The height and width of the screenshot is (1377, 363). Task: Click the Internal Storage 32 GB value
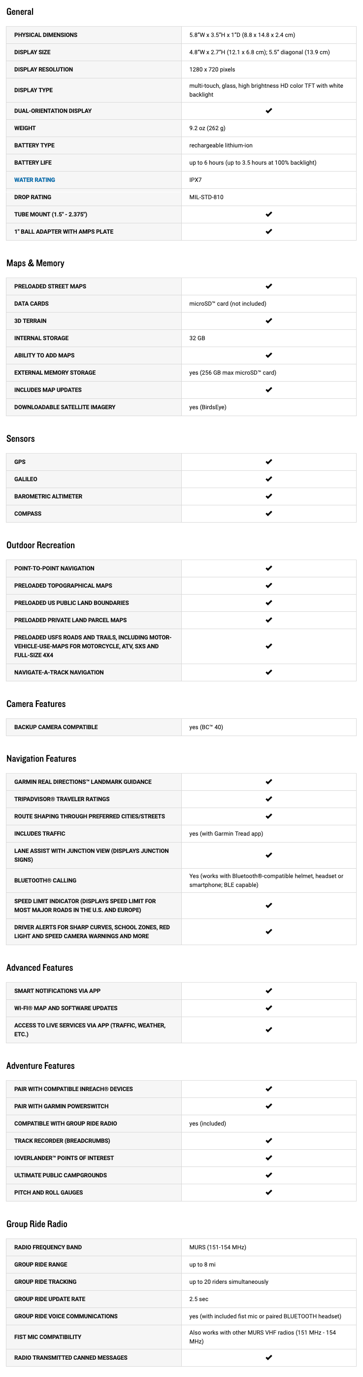197,338
